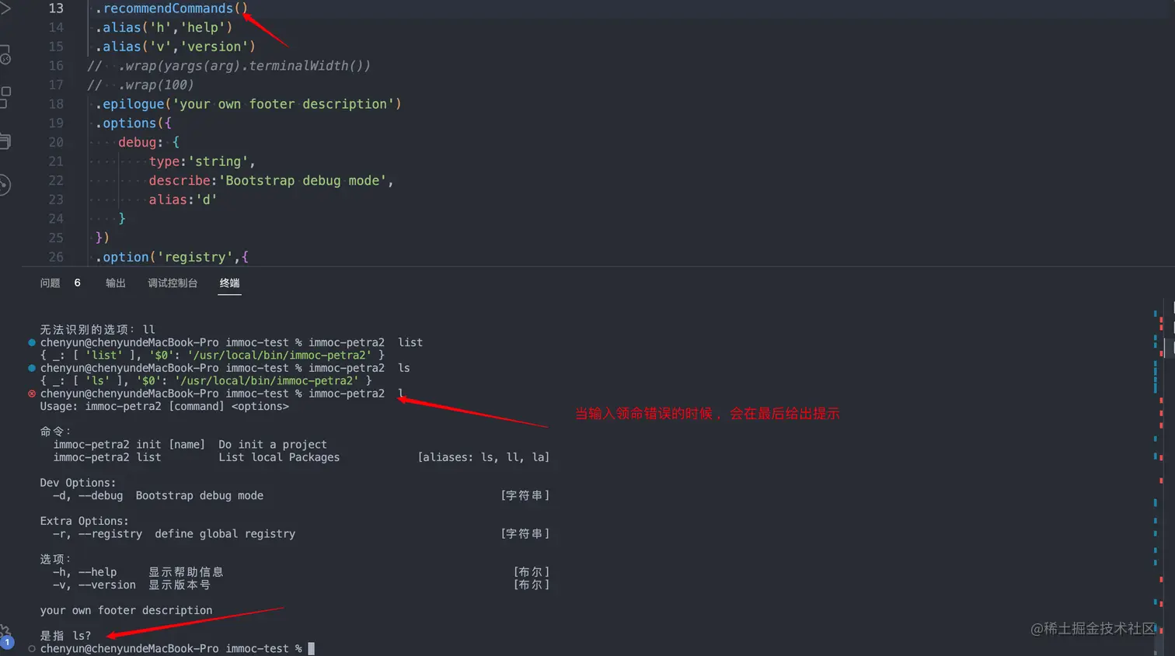Click line number 20 in the gutter

56,142
